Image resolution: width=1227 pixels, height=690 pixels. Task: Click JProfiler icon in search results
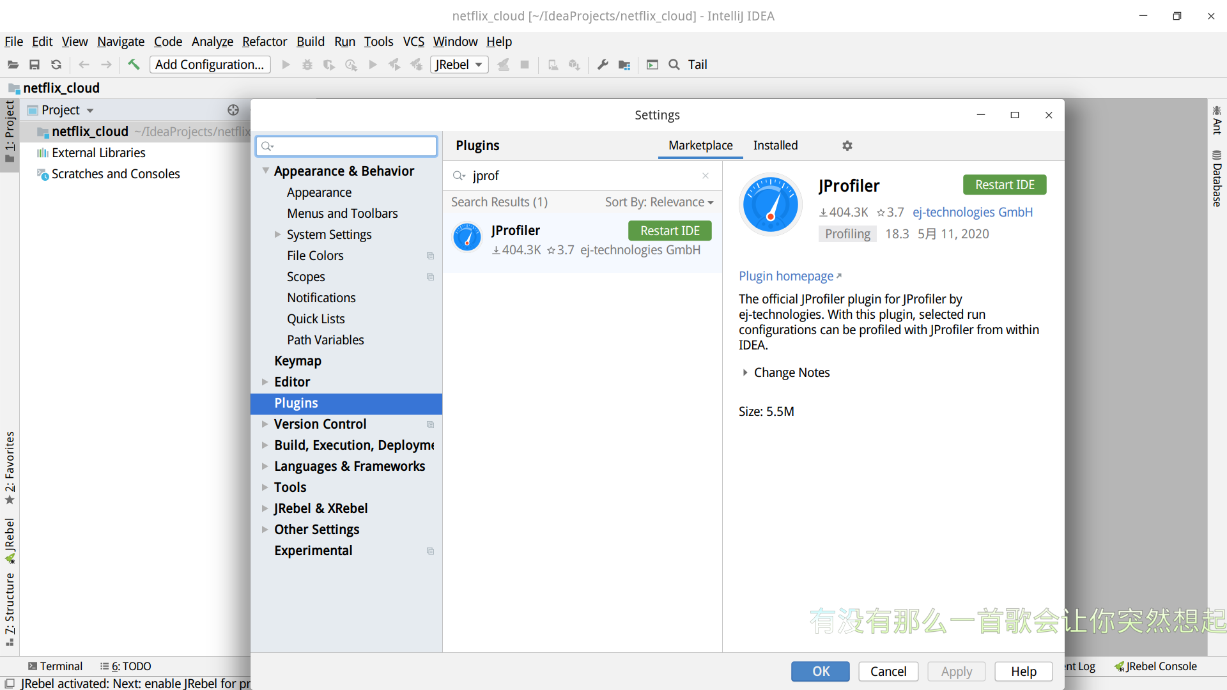(x=467, y=238)
